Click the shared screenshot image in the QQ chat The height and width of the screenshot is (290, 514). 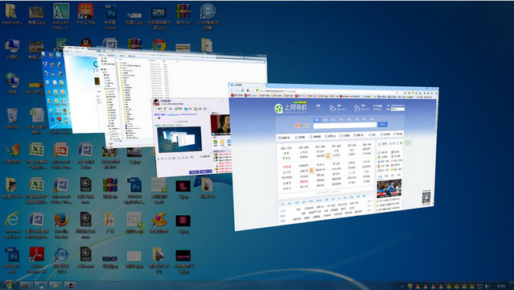179,139
